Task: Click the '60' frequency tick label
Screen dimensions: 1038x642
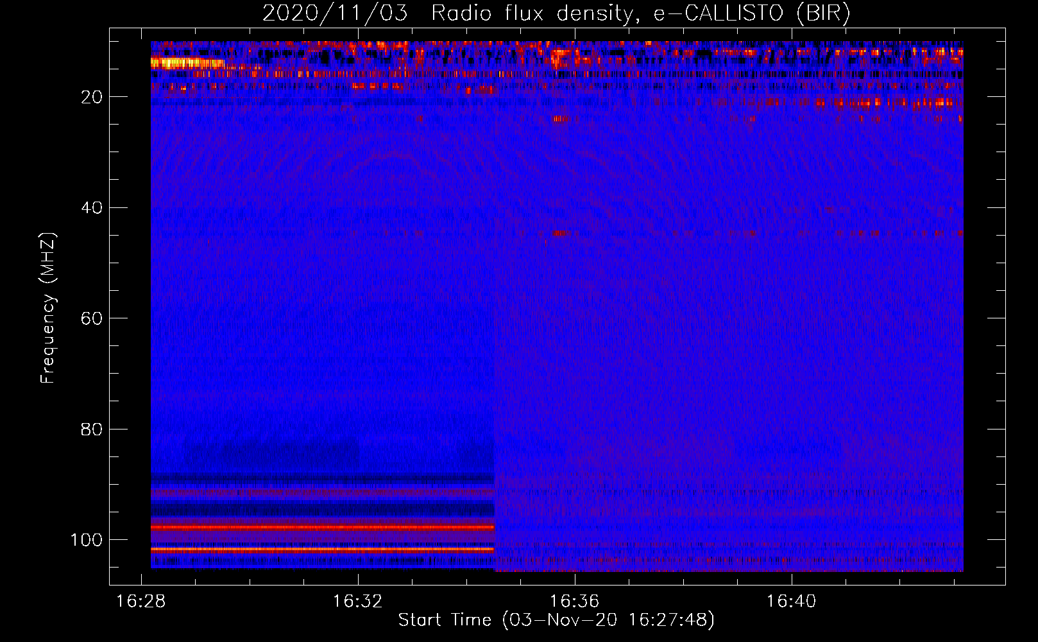Action: (92, 318)
